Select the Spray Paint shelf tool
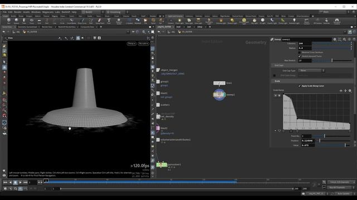The image size is (357, 200). (x=100, y=21)
